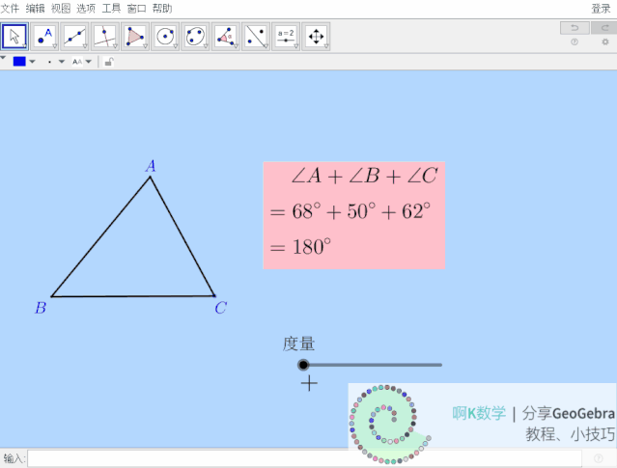
Task: Select the Reflect about Line tool
Action: (x=256, y=37)
